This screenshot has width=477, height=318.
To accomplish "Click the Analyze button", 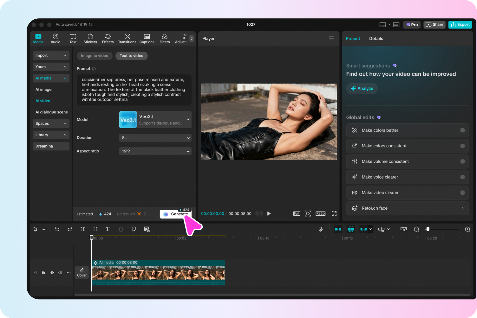I will (362, 88).
